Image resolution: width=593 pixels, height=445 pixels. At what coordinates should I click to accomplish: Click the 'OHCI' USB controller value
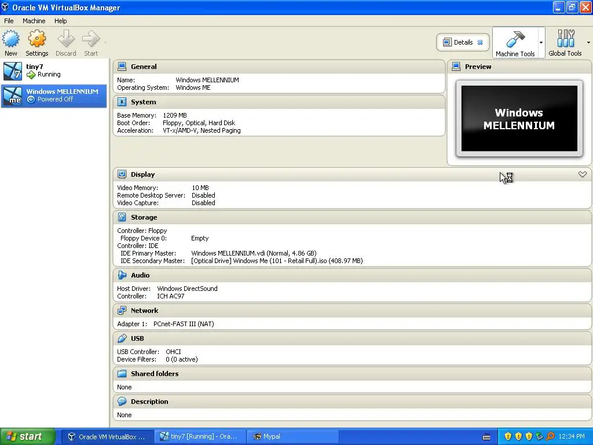coord(173,352)
